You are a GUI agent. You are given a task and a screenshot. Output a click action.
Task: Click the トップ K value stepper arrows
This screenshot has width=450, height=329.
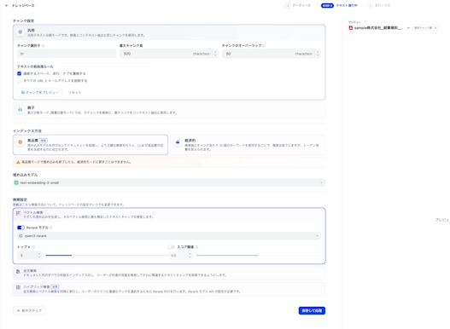(39, 256)
